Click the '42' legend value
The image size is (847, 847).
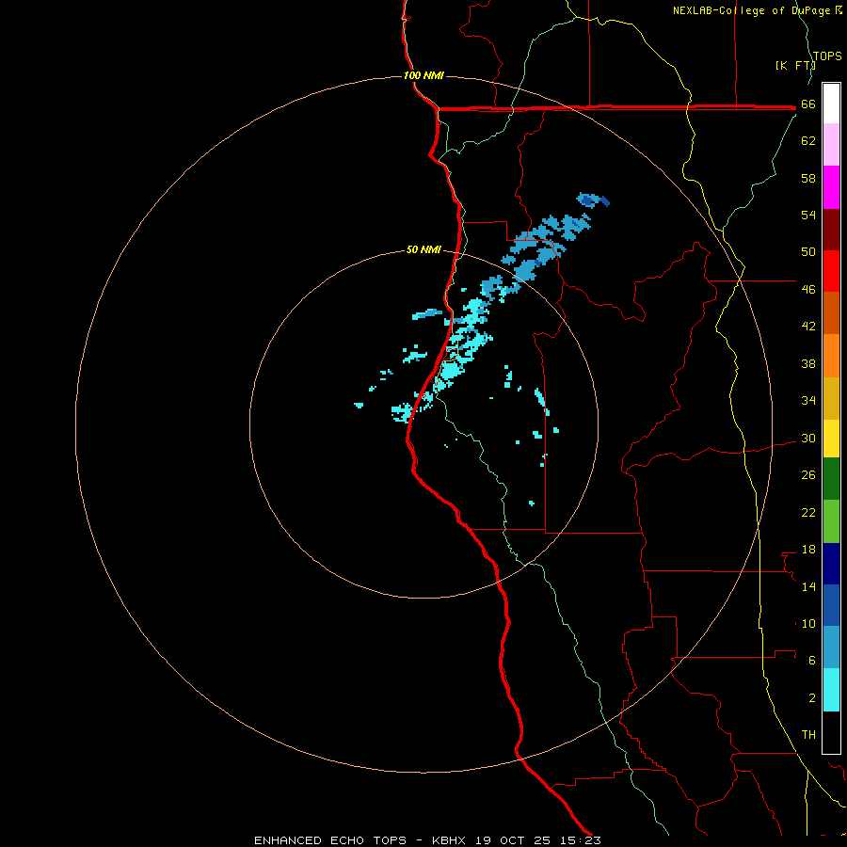click(808, 327)
